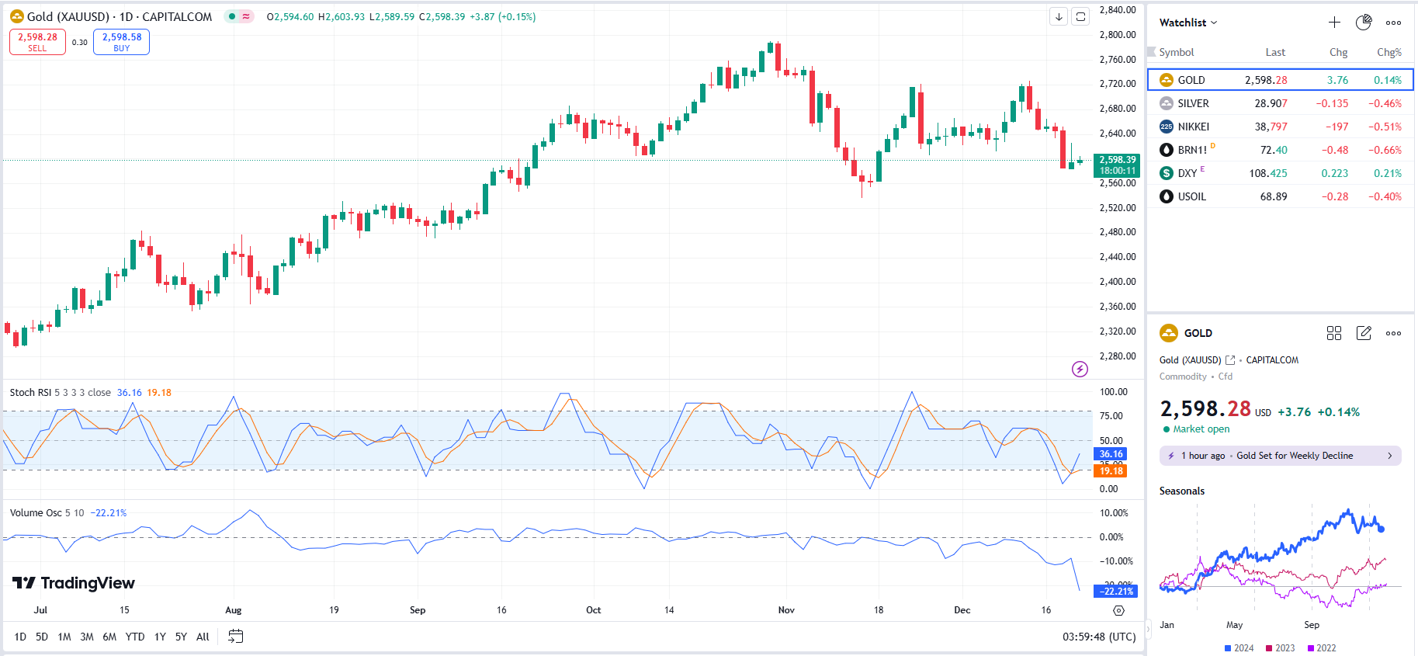The height and width of the screenshot is (656, 1418).
Task: Click the 2024 blue legend swatch
Action: coord(1228,648)
